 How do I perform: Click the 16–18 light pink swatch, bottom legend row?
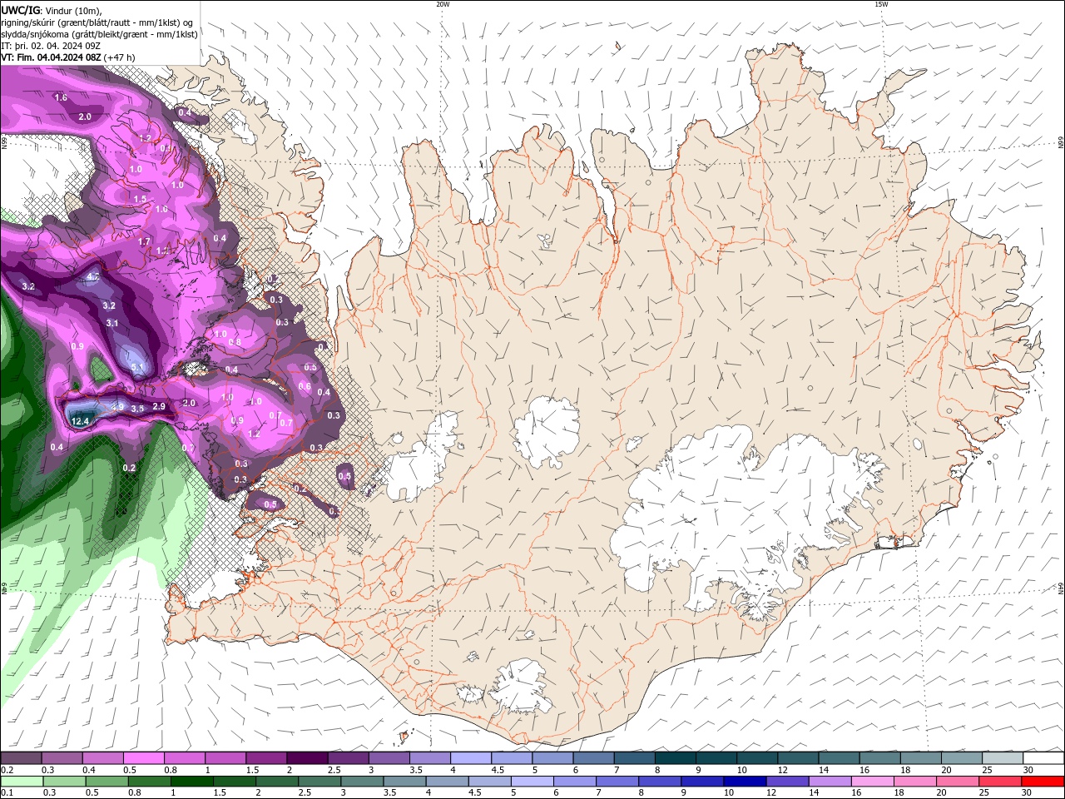coord(871,782)
